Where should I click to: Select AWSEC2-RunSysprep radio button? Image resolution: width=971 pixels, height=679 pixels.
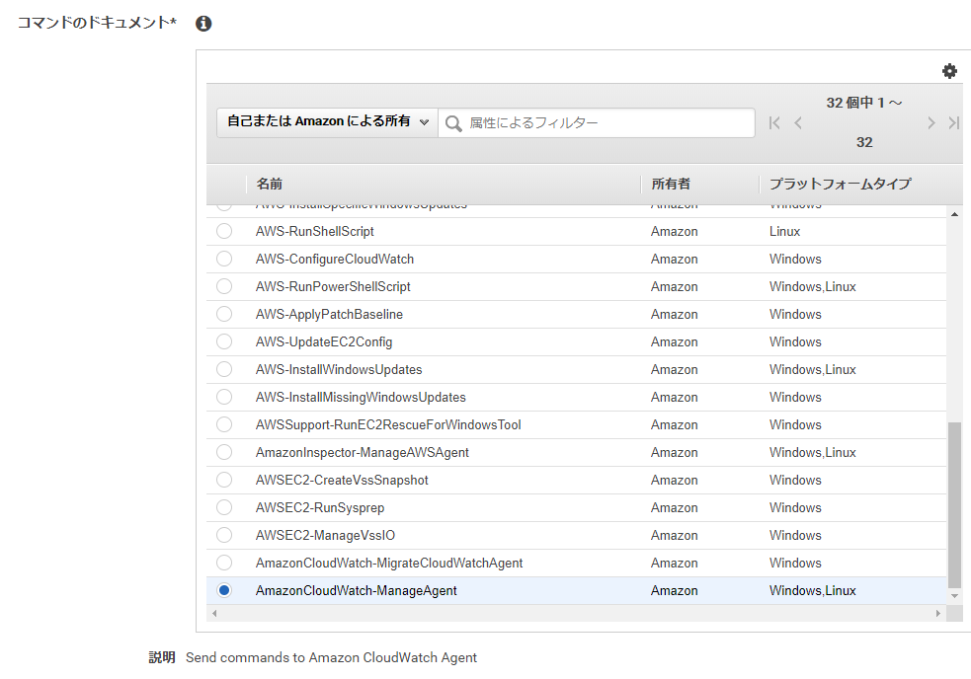pyautogui.click(x=224, y=507)
